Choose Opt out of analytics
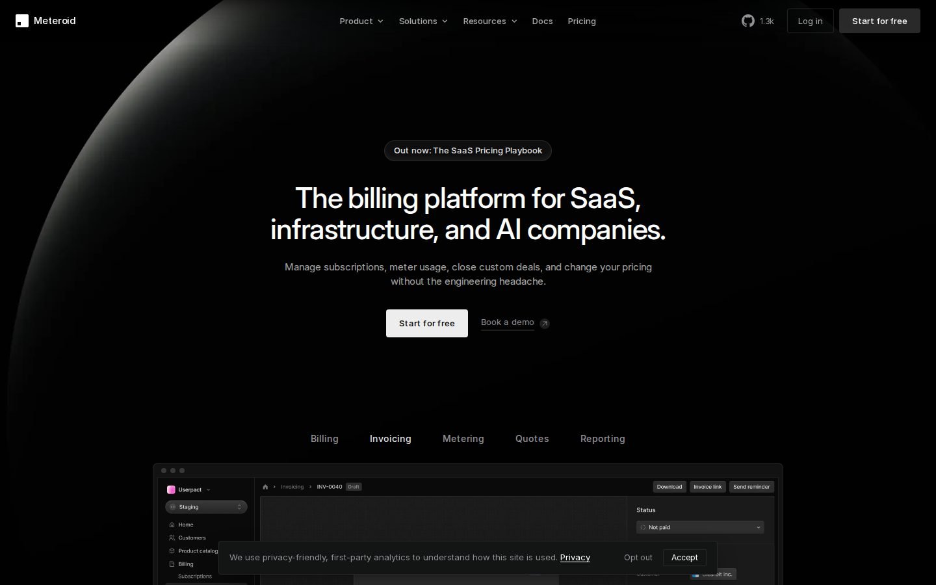 coord(638,558)
